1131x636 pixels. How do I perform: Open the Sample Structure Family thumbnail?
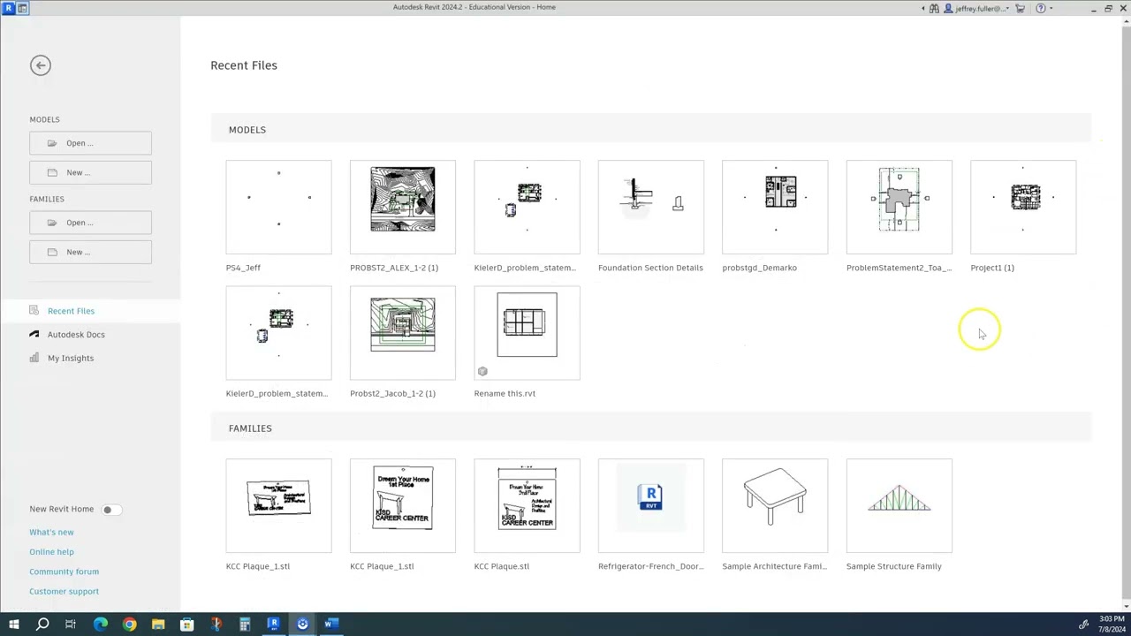pos(899,505)
